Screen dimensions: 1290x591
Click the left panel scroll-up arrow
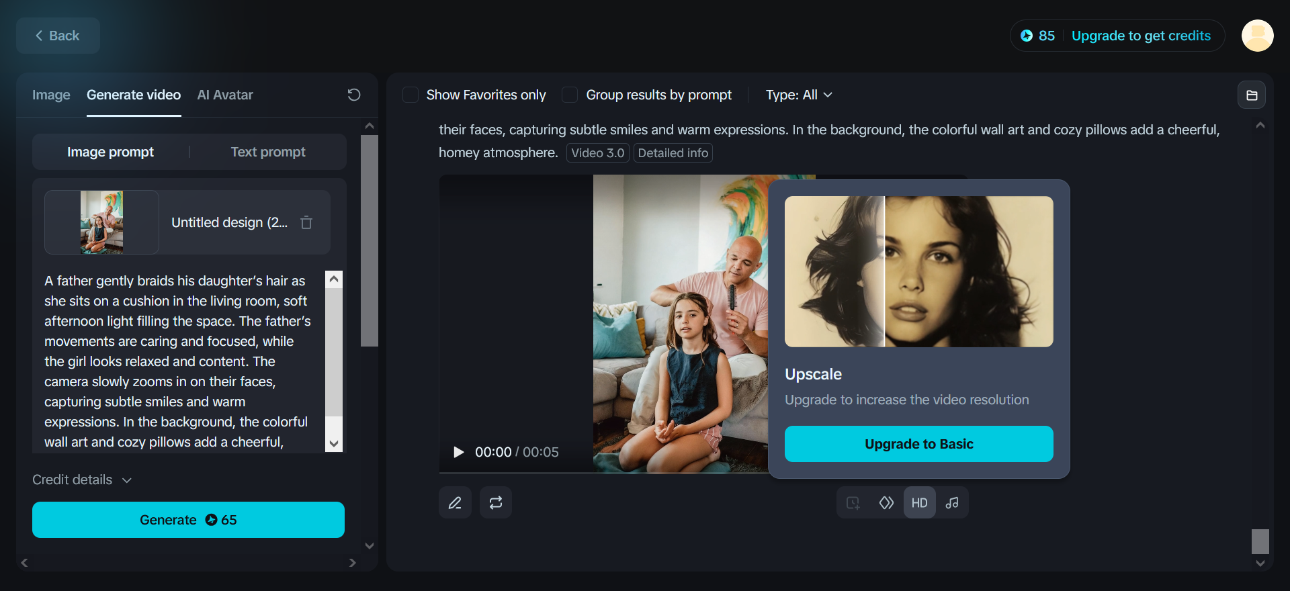pyautogui.click(x=370, y=126)
